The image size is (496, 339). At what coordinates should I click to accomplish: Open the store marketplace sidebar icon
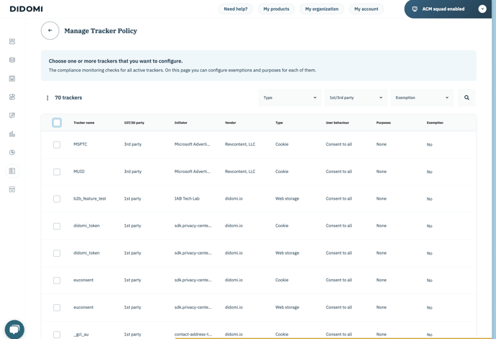[12, 189]
